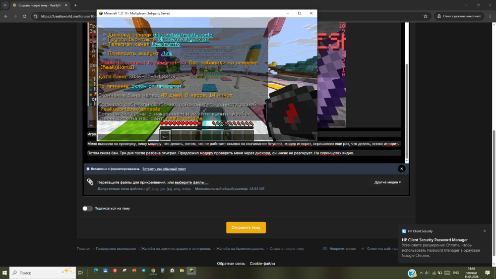Image resolution: width=496 pixels, height=279 pixels.
Task: Click incognito mode indicator
Action: pyautogui.click(x=459, y=16)
